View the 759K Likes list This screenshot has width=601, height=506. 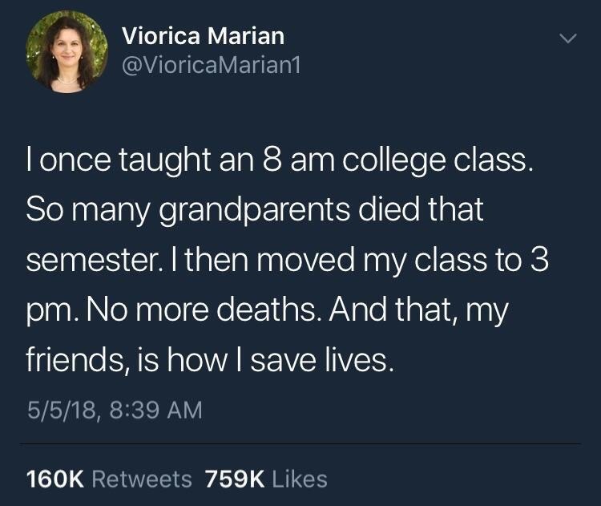tap(266, 479)
